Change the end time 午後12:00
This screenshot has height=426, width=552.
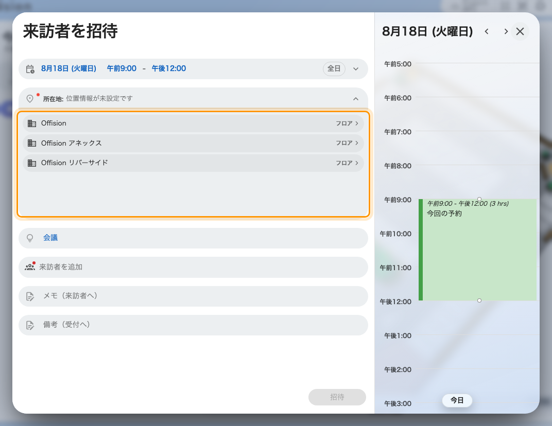pos(168,68)
